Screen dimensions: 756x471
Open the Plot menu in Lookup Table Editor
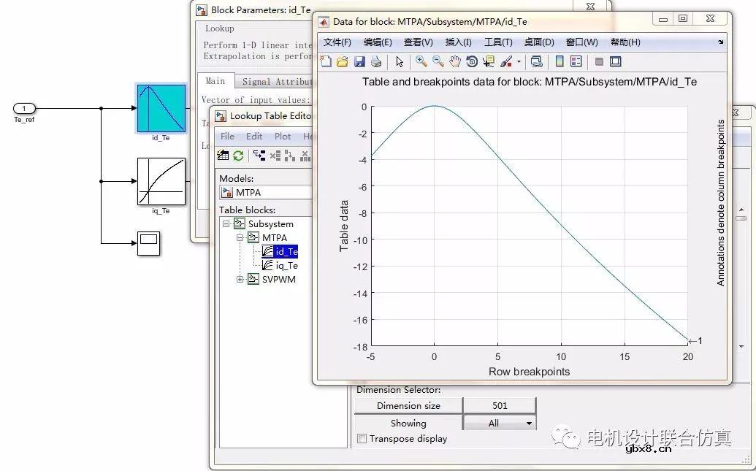click(283, 137)
